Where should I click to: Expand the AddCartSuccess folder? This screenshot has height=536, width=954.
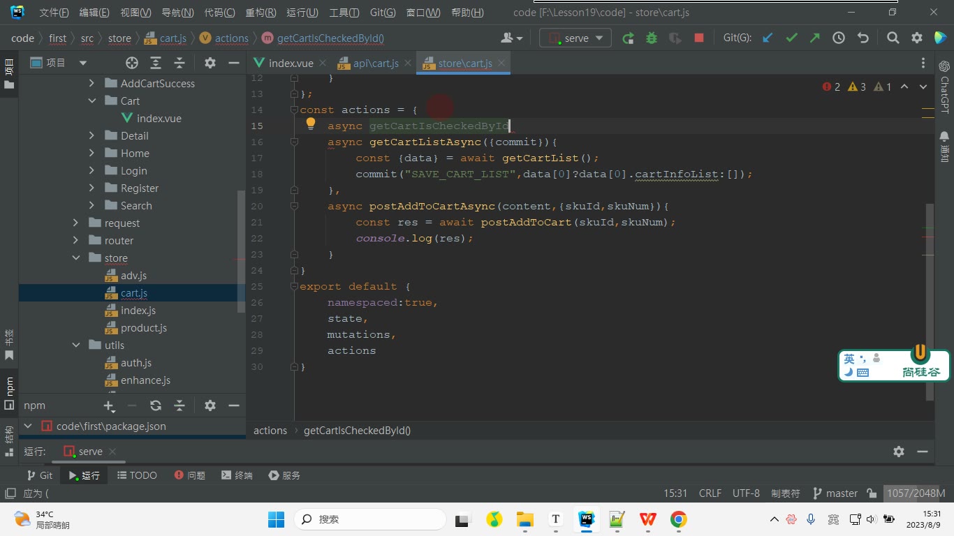[x=91, y=84]
